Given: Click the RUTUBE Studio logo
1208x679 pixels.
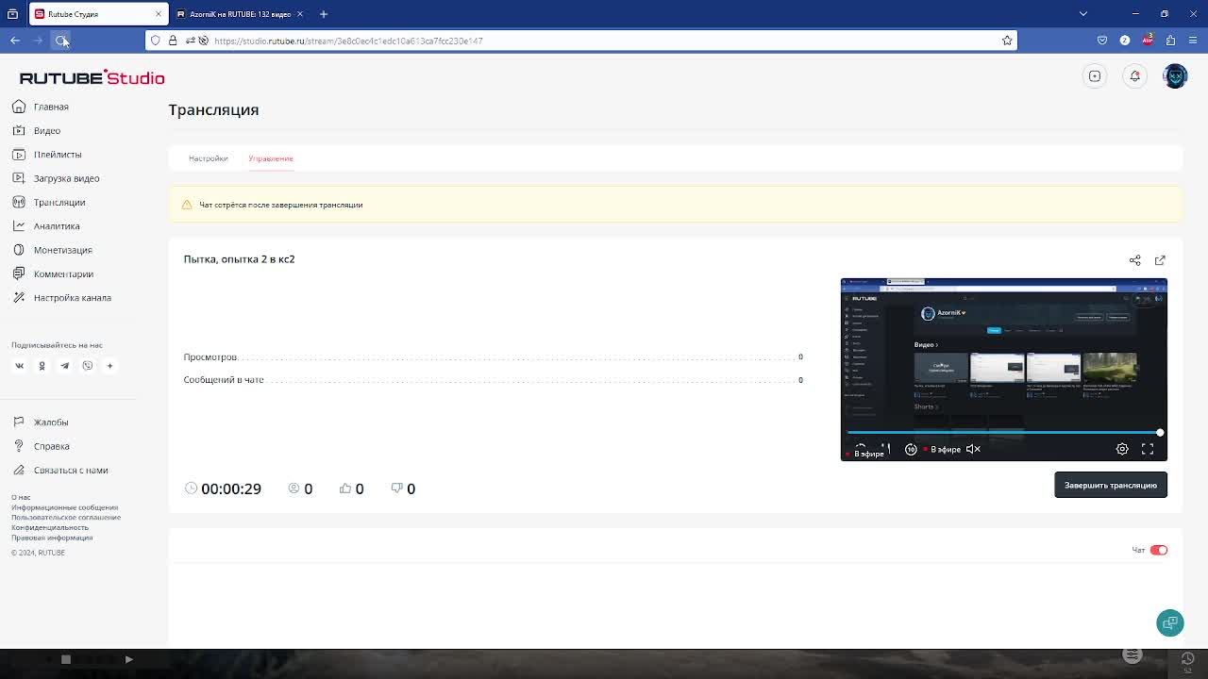Looking at the screenshot, I should (92, 77).
